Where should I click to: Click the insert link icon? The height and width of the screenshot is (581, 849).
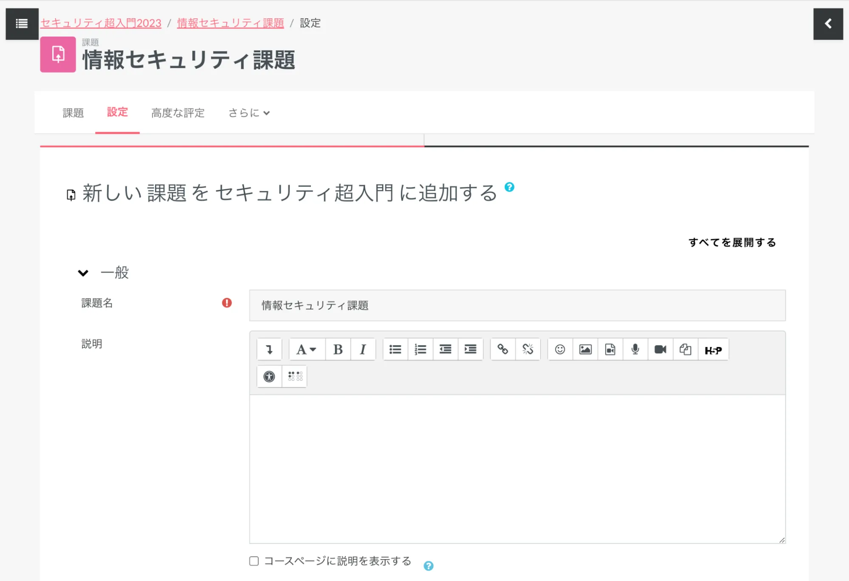[x=502, y=349]
